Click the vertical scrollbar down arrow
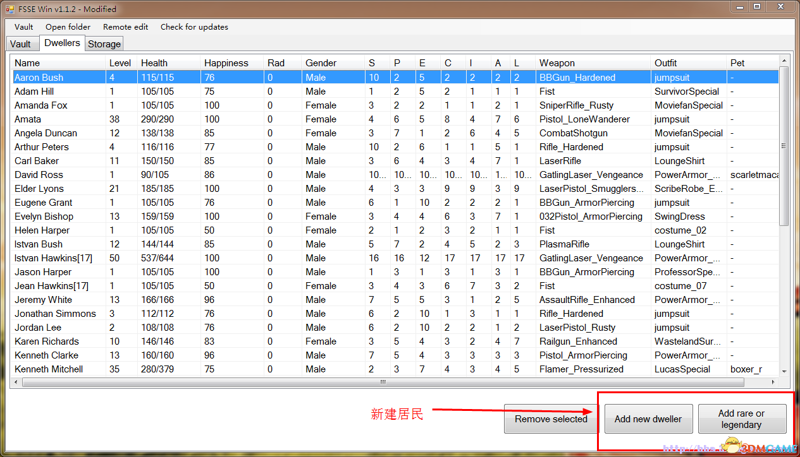Screen dimensions: 800x457 pos(784,372)
